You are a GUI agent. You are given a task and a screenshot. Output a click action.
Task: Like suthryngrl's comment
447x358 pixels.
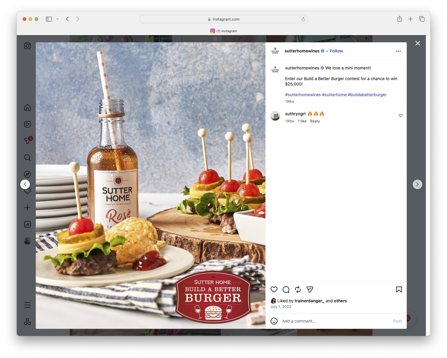click(401, 116)
